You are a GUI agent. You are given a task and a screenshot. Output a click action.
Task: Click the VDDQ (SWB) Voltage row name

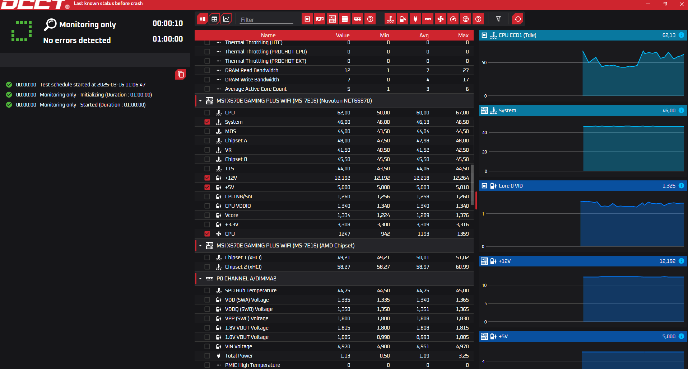(248, 309)
